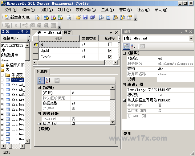Open the 文件(F) menu
The width and height of the screenshot is (195, 156).
point(11,10)
